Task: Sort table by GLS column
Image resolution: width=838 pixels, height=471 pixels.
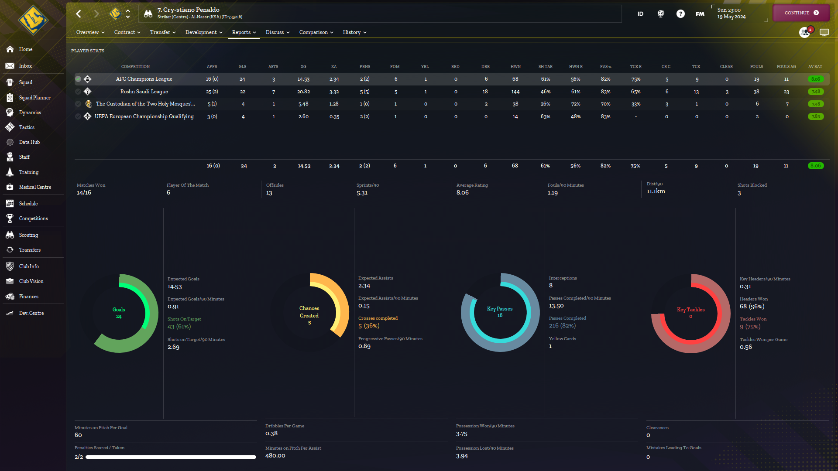Action: point(243,67)
